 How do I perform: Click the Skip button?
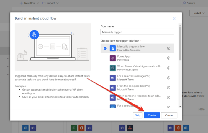(138, 115)
